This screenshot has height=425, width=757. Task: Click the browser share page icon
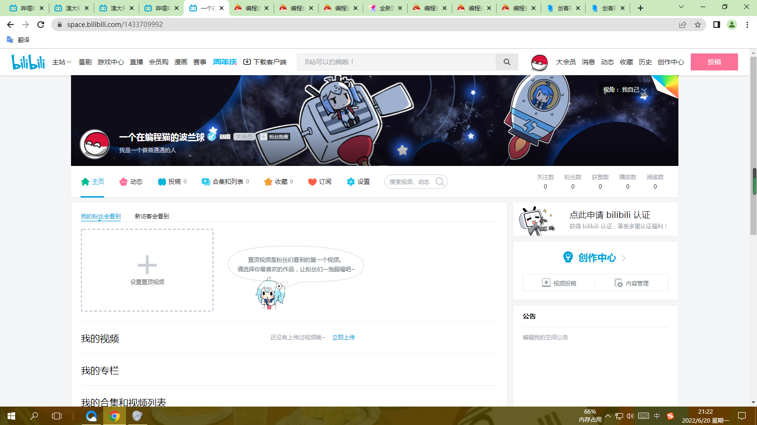click(x=683, y=25)
